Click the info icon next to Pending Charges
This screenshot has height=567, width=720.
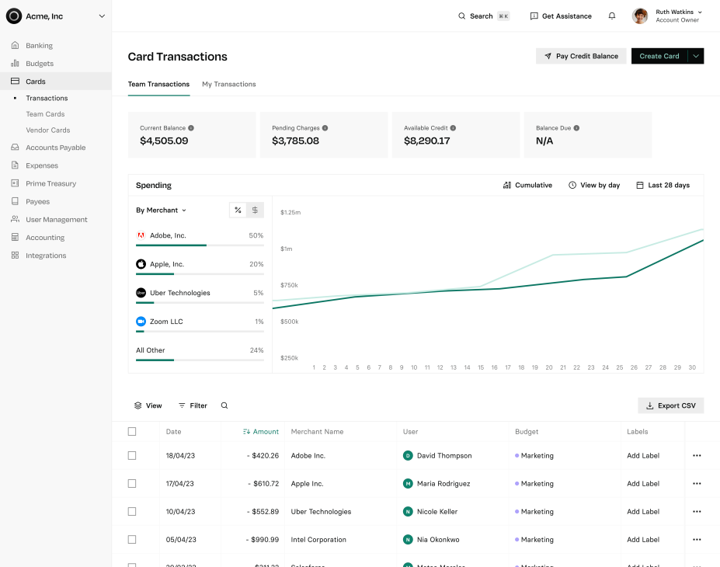click(x=325, y=128)
